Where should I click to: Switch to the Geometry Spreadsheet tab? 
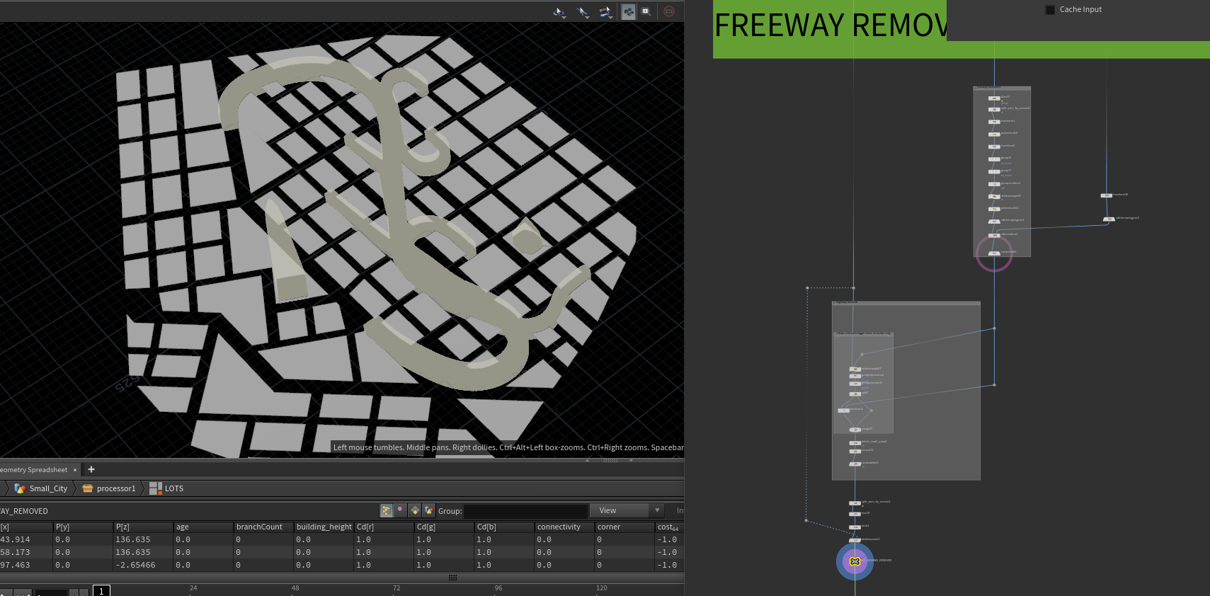click(x=34, y=470)
